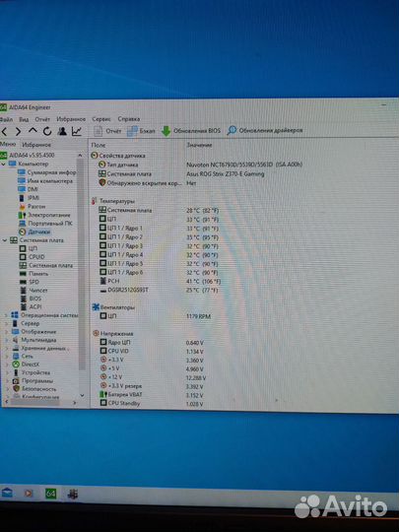The width and height of the screenshot is (399, 532).
Task: Select Суммарная информация tree item
Action: 47,172
